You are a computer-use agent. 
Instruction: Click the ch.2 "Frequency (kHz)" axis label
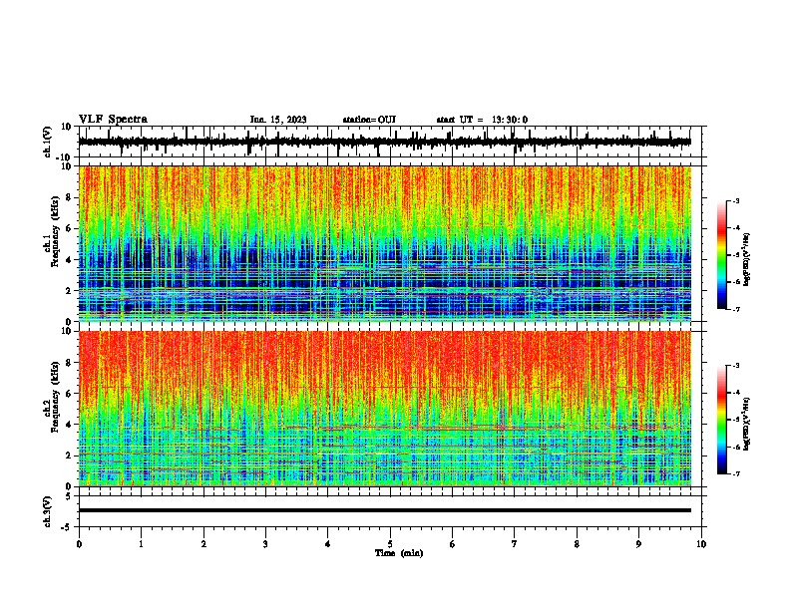click(55, 397)
